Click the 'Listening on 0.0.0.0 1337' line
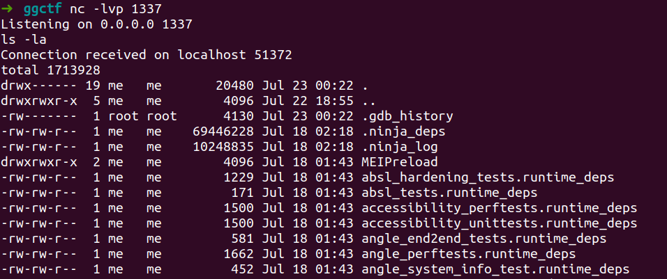This screenshot has height=279, width=667. tap(96, 24)
